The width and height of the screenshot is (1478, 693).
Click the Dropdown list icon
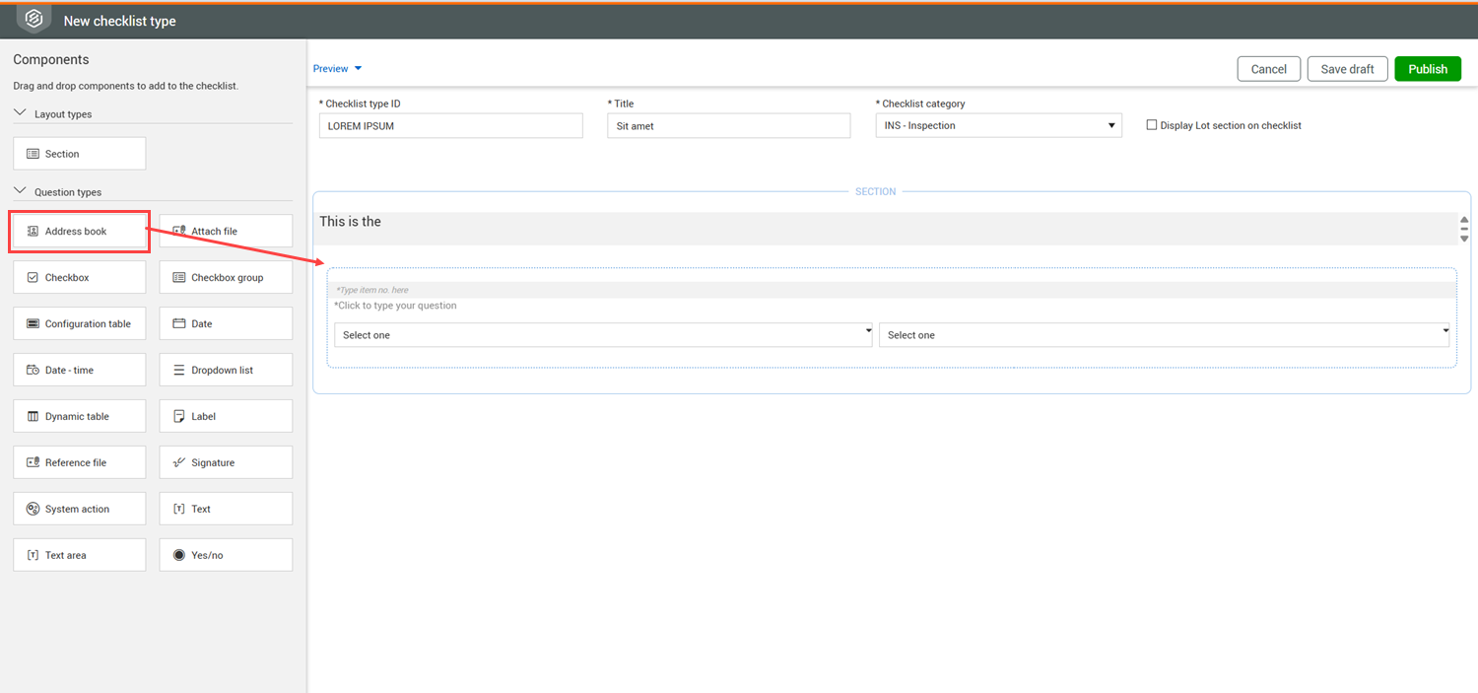click(x=179, y=370)
